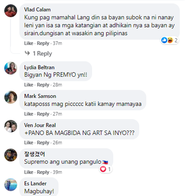194x196 pixels.
Task: Open the 37m timestamp on Vlad's comment
Action: pos(57,43)
